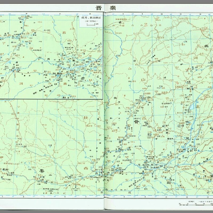Screen dimensions: 213x213
Task: Click grid number 9 on the top border
Action: click(142, 14)
